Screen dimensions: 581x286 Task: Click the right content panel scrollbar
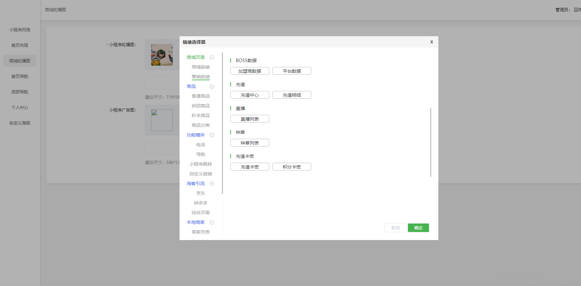[431, 142]
